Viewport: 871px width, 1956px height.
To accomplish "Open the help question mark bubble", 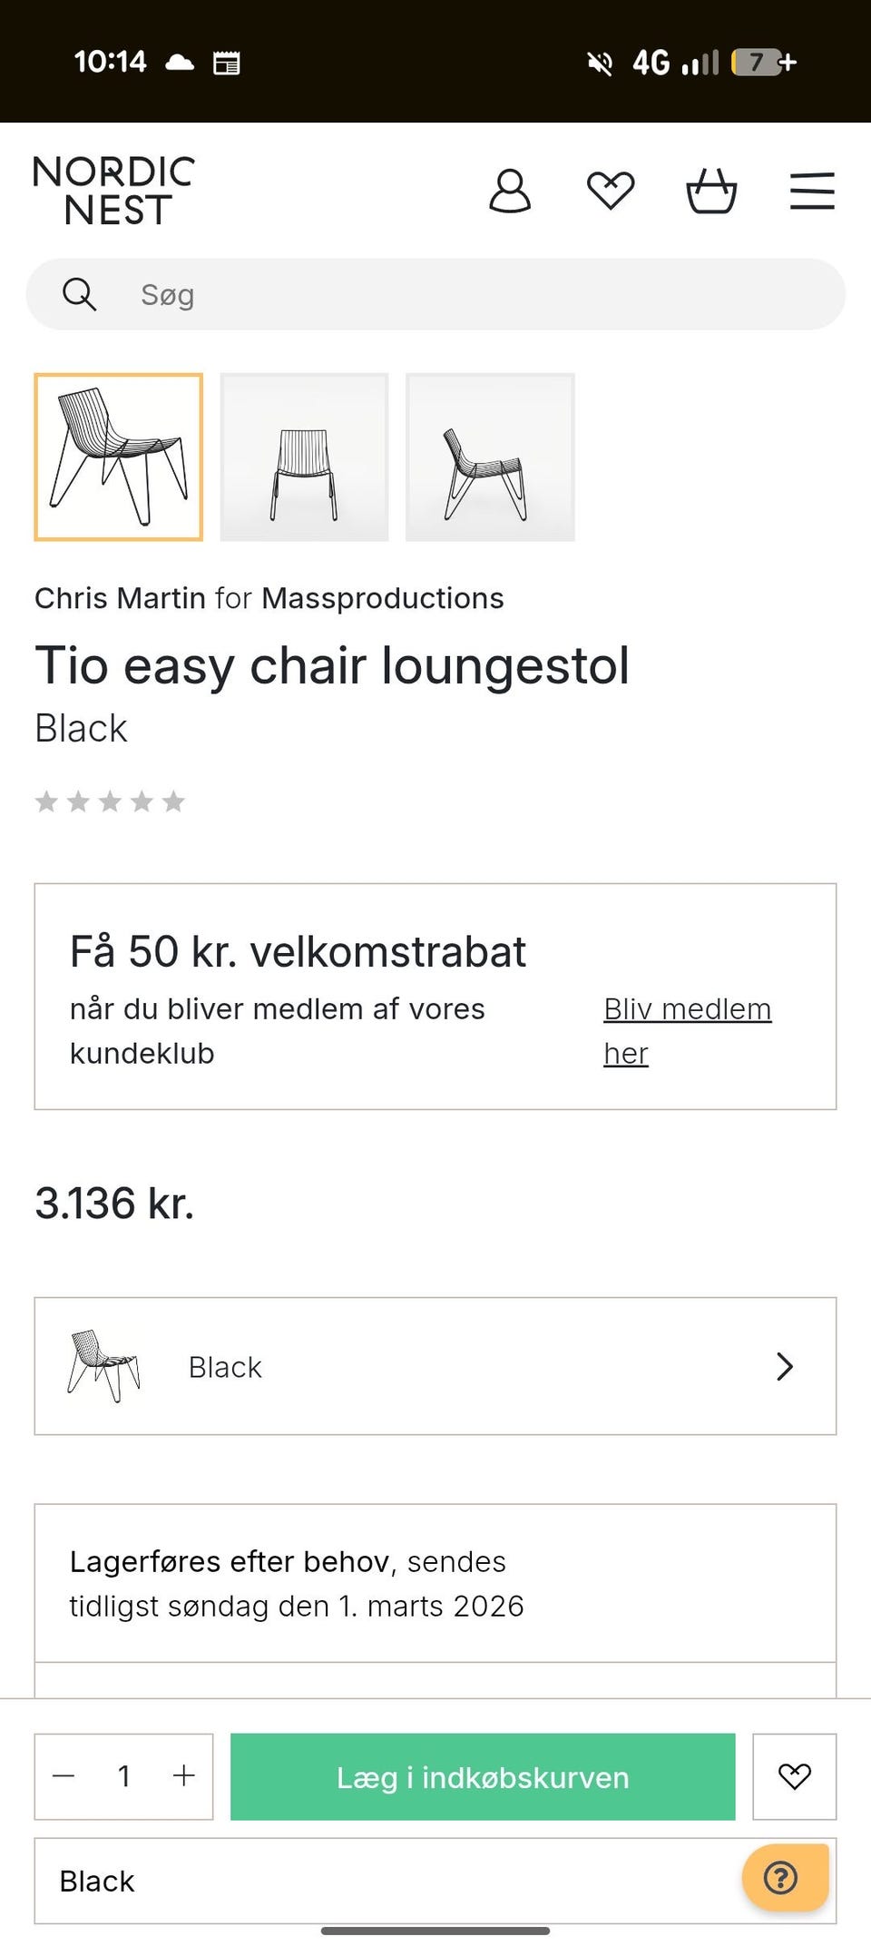I will (782, 1877).
